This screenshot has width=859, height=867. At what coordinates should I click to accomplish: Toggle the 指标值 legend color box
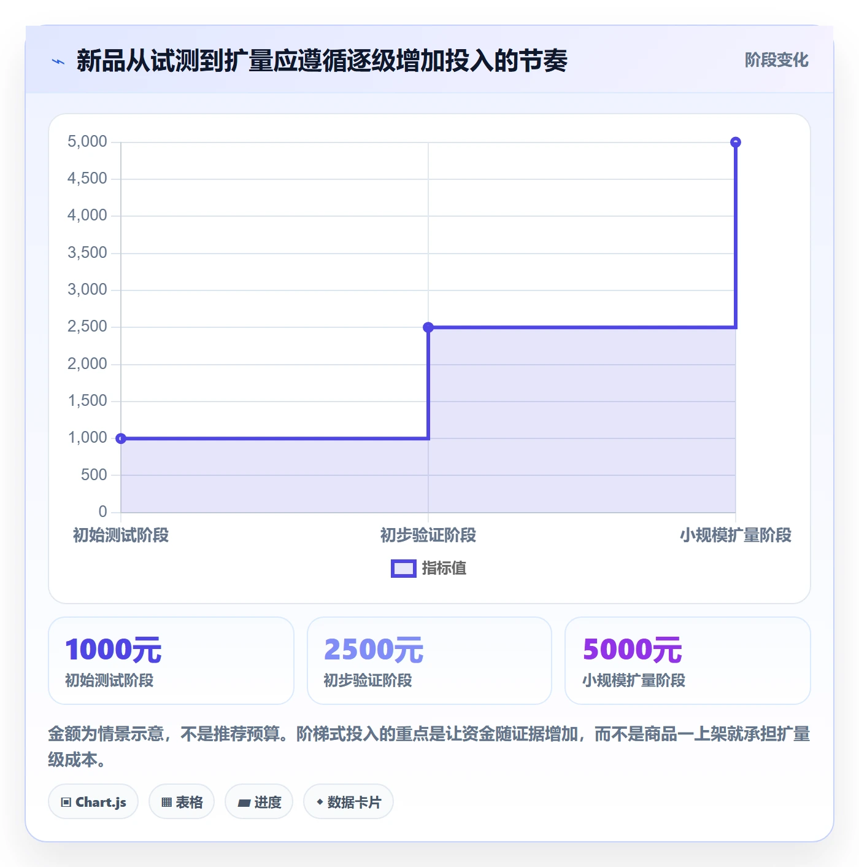403,569
